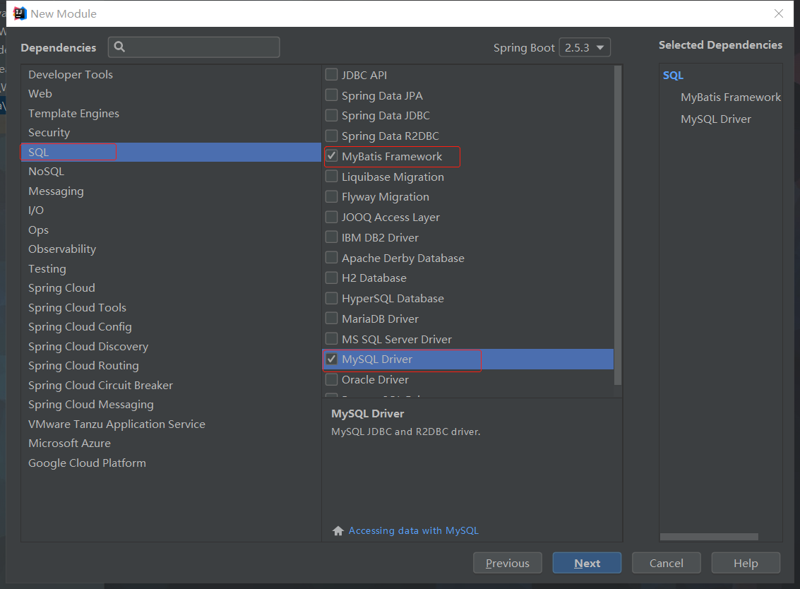
Task: Enable Spring Data R2DBC dependency
Action: click(332, 136)
